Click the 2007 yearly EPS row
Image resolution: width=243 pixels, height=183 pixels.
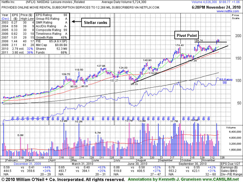click(x=18, y=37)
